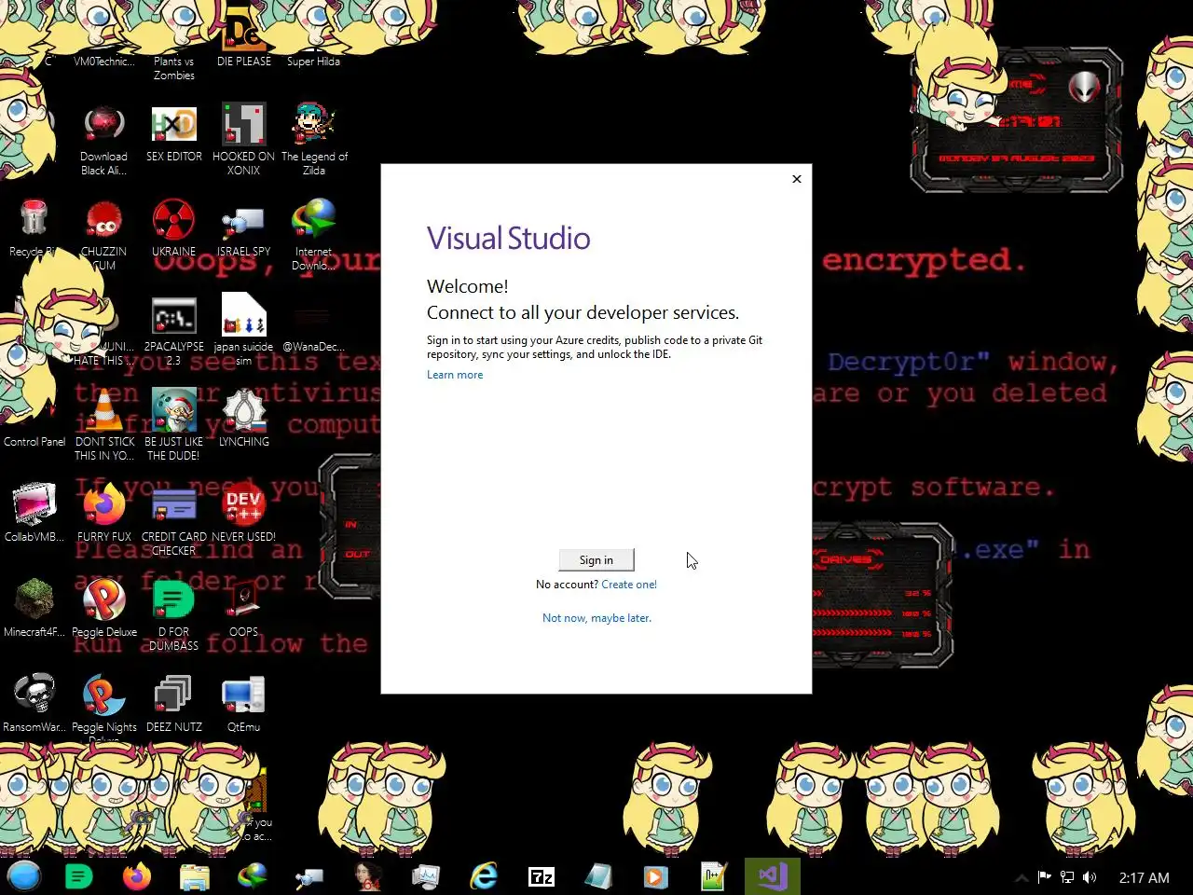Viewport: 1193px width, 895px height.
Task: Open the Start orb on taskbar
Action: click(x=24, y=876)
